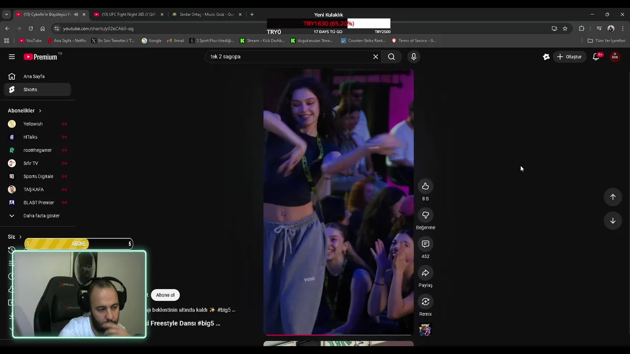Open the browser extensions puzzle icon
Image resolution: width=630 pixels, height=354 pixels.
(x=582, y=29)
